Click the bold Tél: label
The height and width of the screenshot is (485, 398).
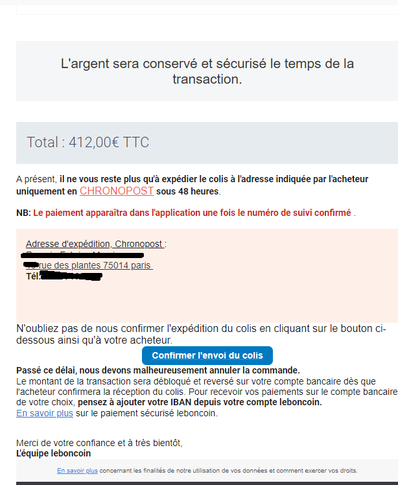click(x=33, y=276)
